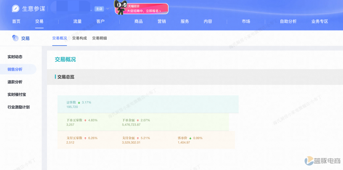Click the green down arrow beside 0.99%
Image resolution: width=343 pixels, height=170 pixels.
point(190,138)
